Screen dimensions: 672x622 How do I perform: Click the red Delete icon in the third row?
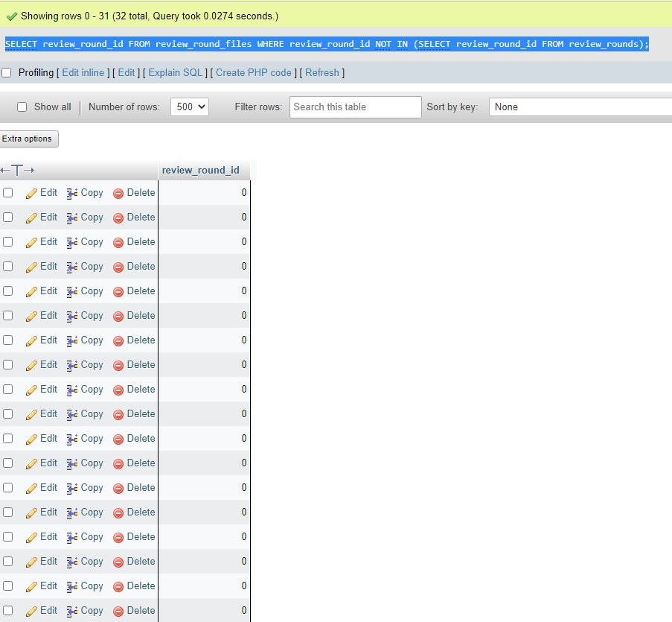pyautogui.click(x=118, y=242)
